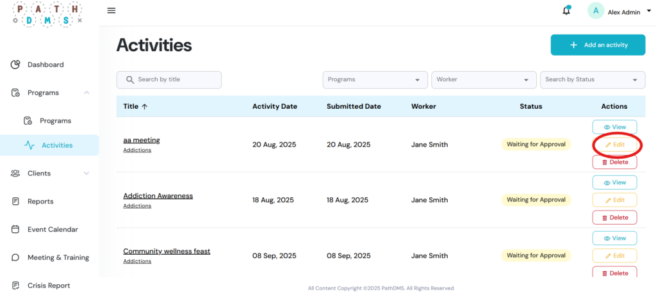Open Reports from the sidebar
Viewport: 656px width, 297px height.
(x=40, y=202)
